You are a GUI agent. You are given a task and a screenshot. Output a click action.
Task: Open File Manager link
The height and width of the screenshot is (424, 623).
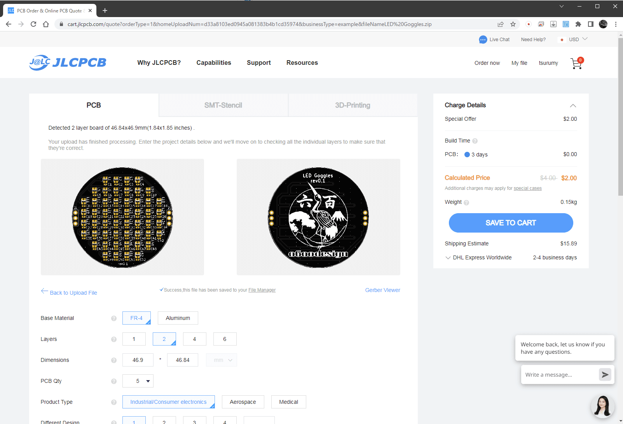(262, 290)
